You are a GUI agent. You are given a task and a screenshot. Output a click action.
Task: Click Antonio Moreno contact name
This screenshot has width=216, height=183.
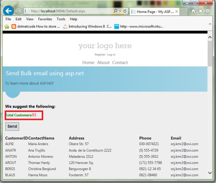tap(41, 156)
